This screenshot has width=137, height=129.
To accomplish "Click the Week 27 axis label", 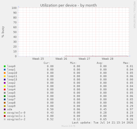I will [84, 59].
